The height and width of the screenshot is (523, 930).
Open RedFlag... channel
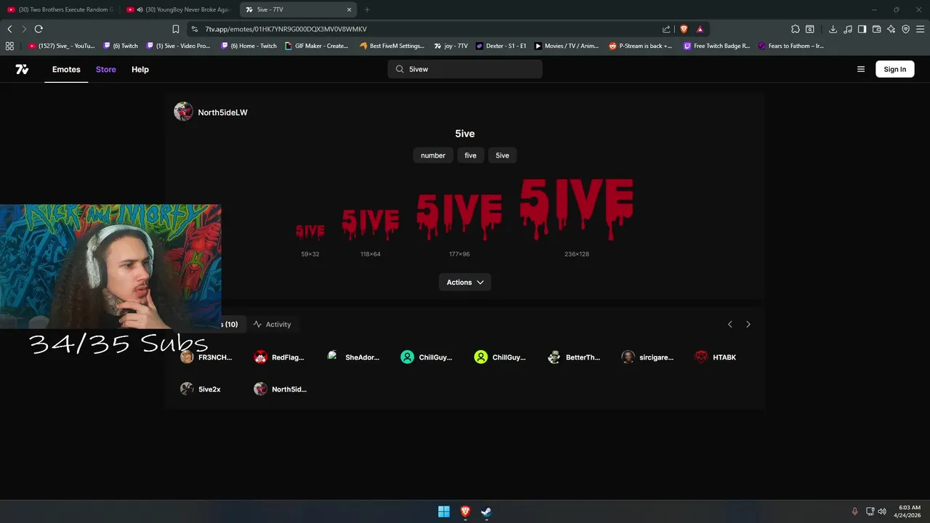[279, 357]
